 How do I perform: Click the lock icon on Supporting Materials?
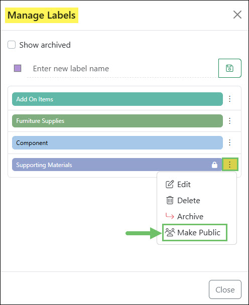coord(214,165)
